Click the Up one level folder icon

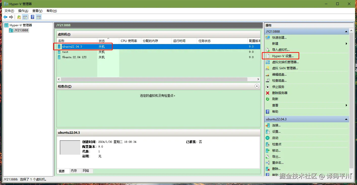[x=19, y=17]
